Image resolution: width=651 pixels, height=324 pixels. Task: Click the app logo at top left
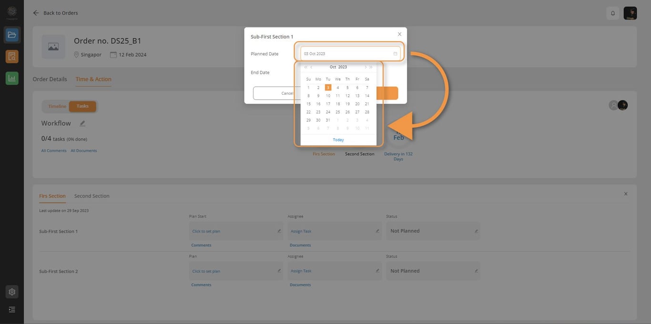(12, 12)
